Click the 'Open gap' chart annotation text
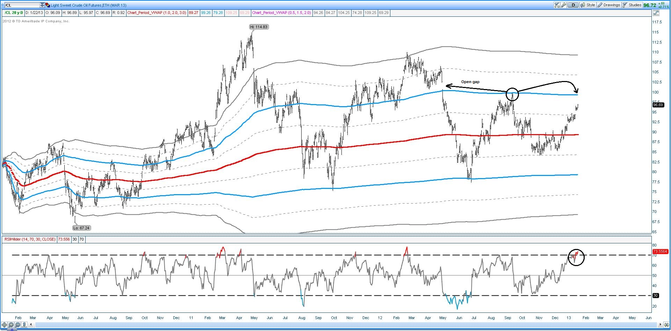Screen dimensions: 671x331 coord(470,82)
